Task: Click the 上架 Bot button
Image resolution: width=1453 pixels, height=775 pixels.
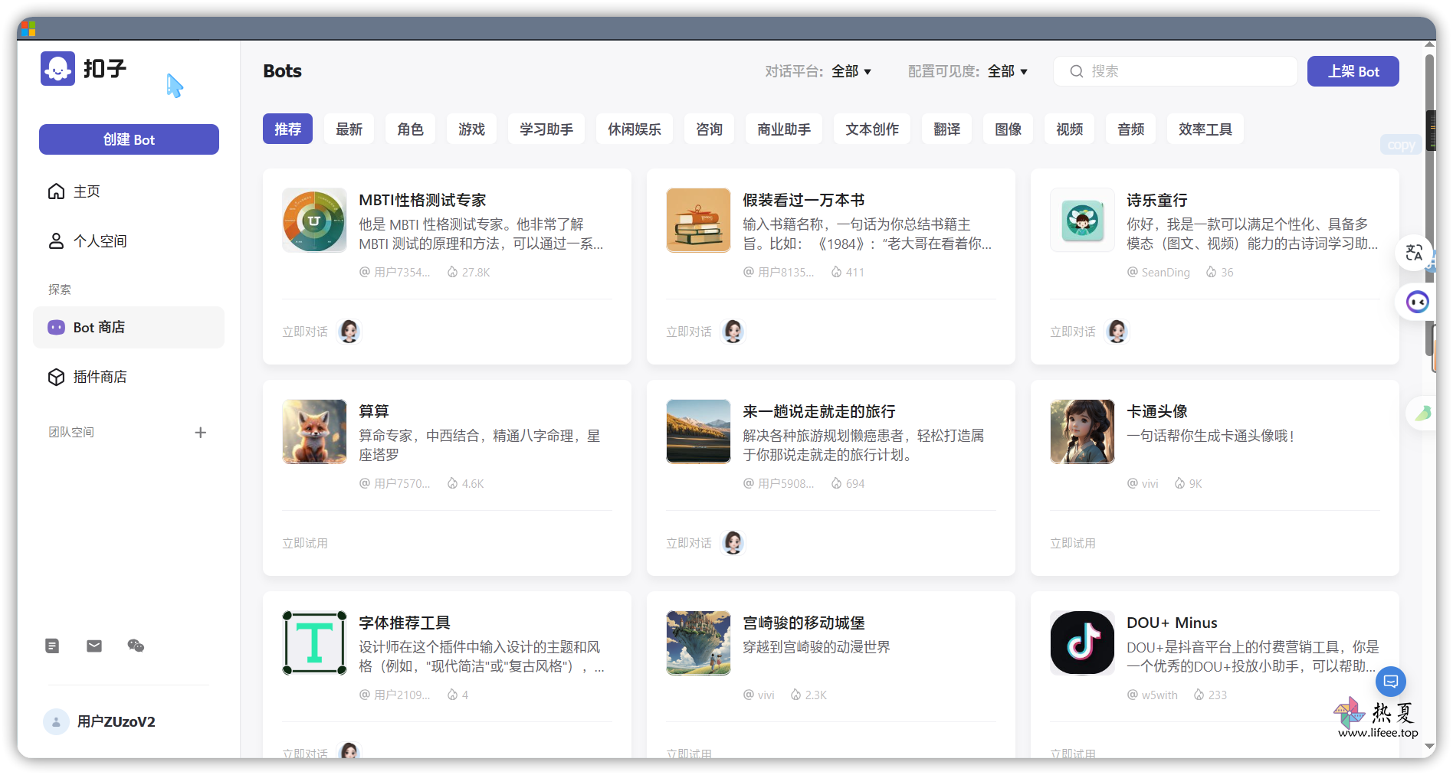Action: tap(1353, 71)
